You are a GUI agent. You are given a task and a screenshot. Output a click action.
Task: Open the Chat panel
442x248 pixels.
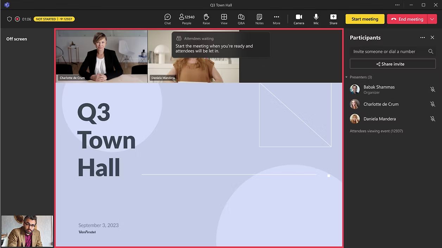[168, 19]
